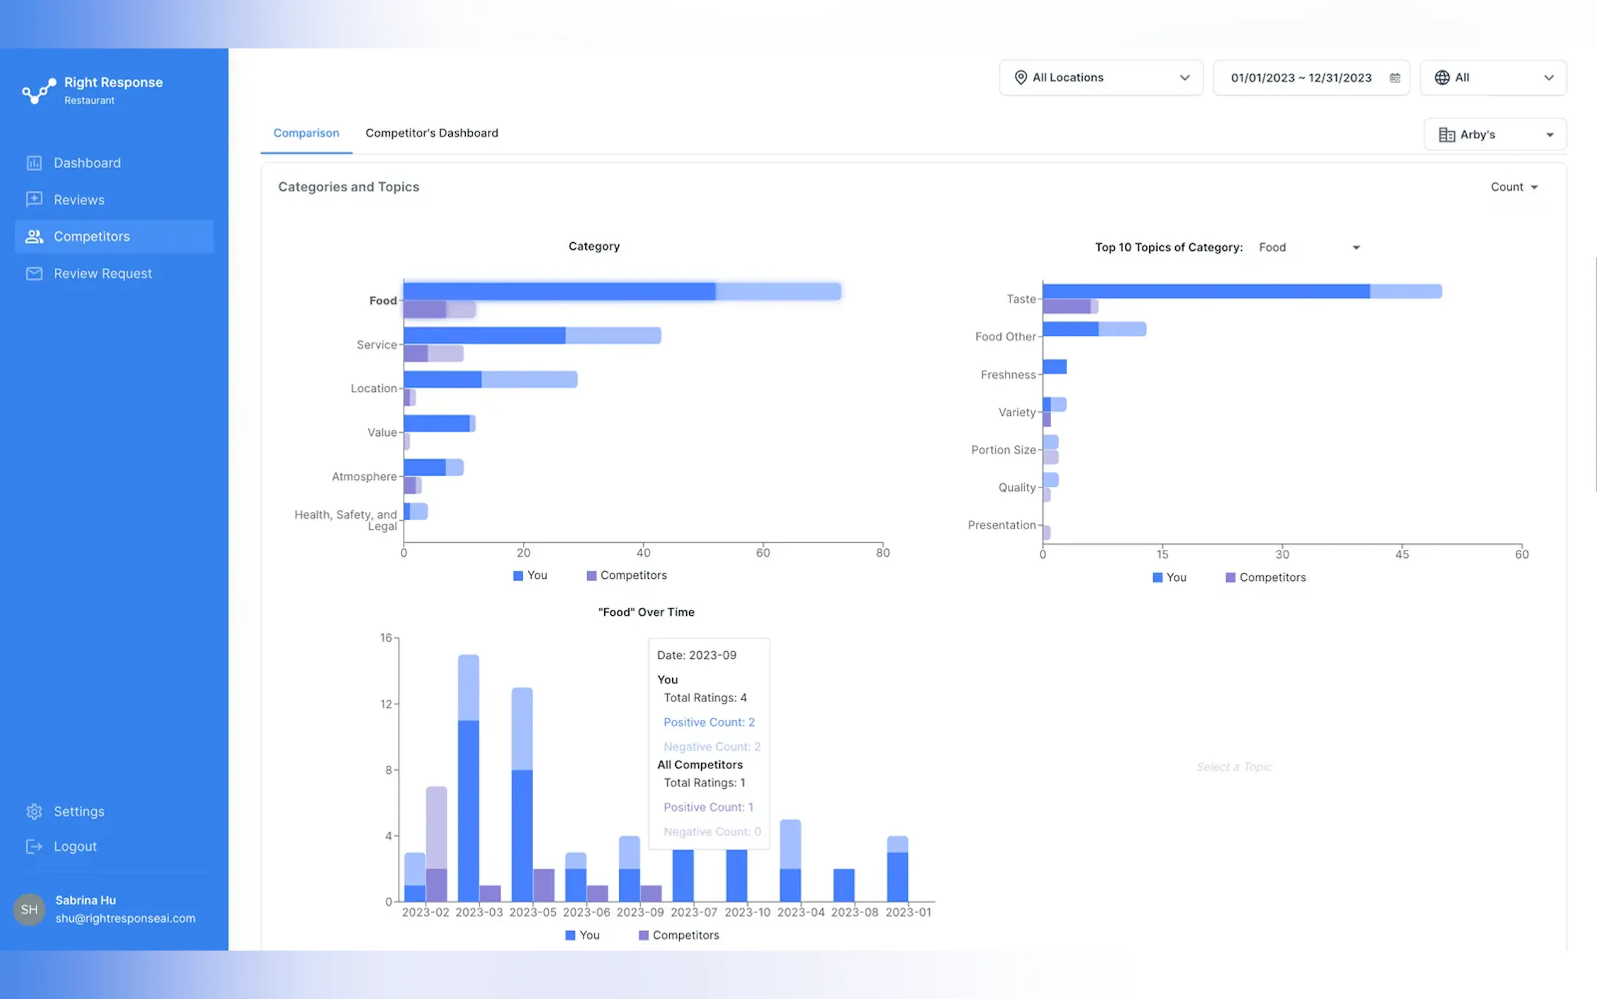This screenshot has width=1597, height=999.
Task: Click the Right Response logo icon
Action: [38, 91]
